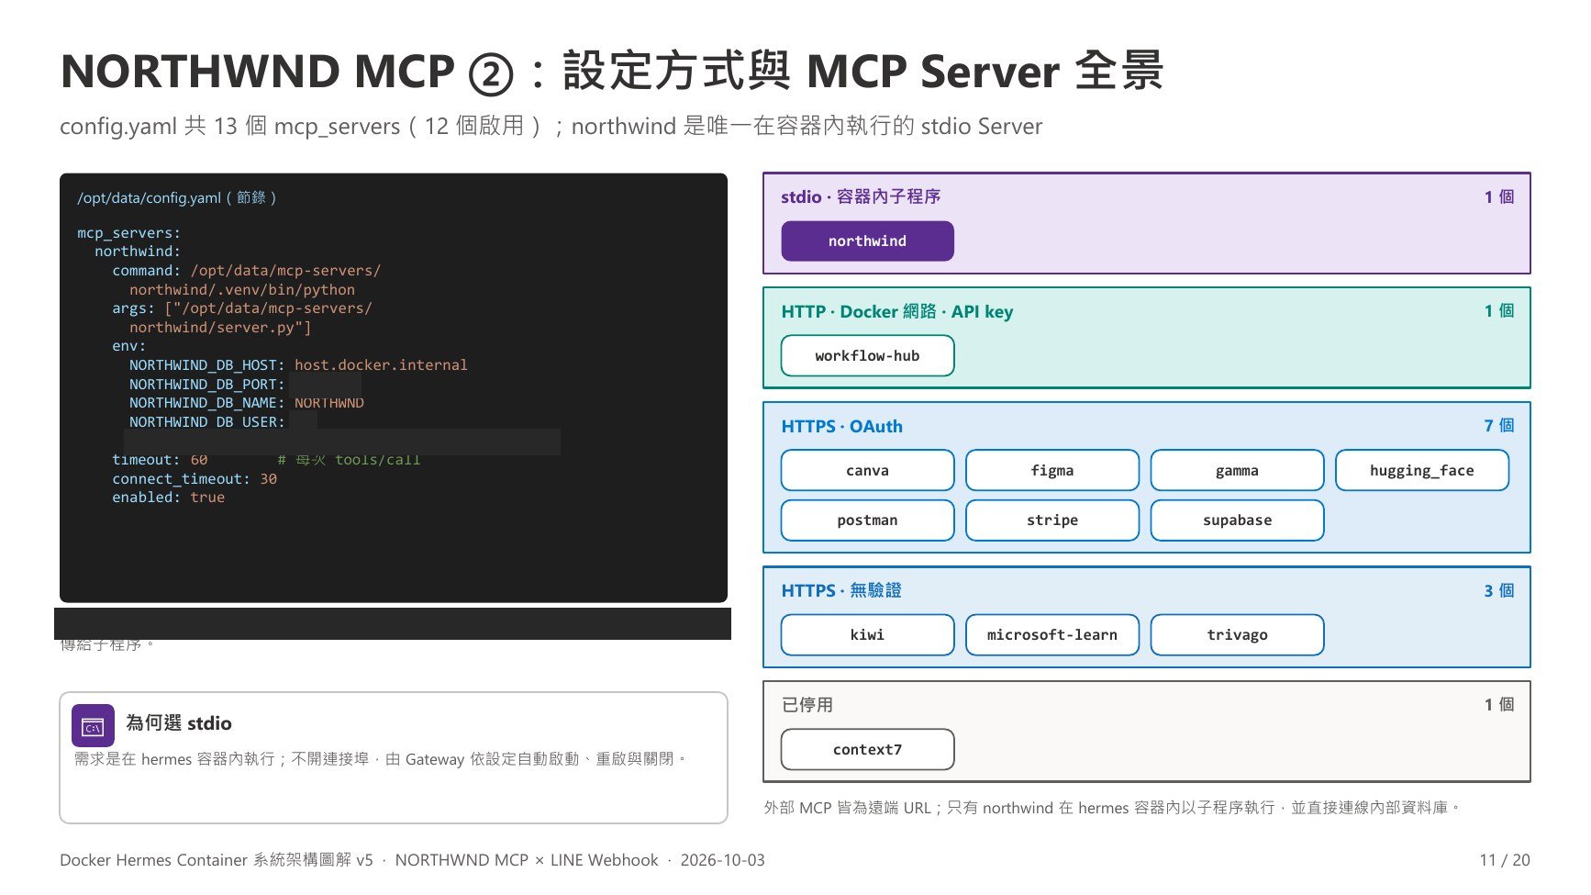Click the subtitle starting 'config.yaml 共 13 個'
This screenshot has height=895, width=1591.
pos(551,126)
